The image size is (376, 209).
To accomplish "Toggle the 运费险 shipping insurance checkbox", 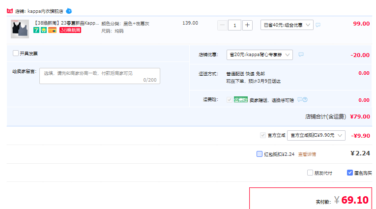I will click(229, 100).
